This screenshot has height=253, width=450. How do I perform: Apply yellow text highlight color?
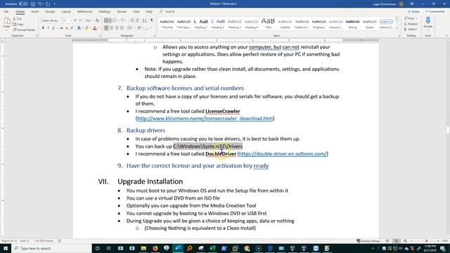pyautogui.click(x=86, y=28)
